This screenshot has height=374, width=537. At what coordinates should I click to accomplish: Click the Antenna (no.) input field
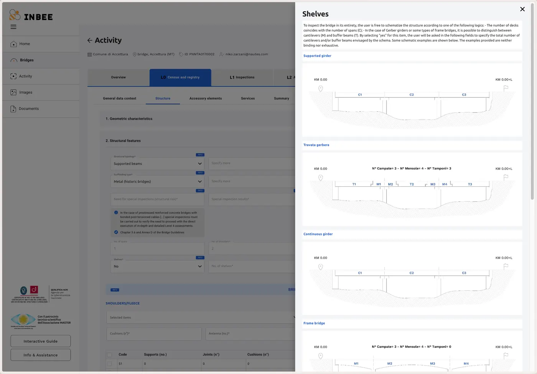(x=250, y=334)
